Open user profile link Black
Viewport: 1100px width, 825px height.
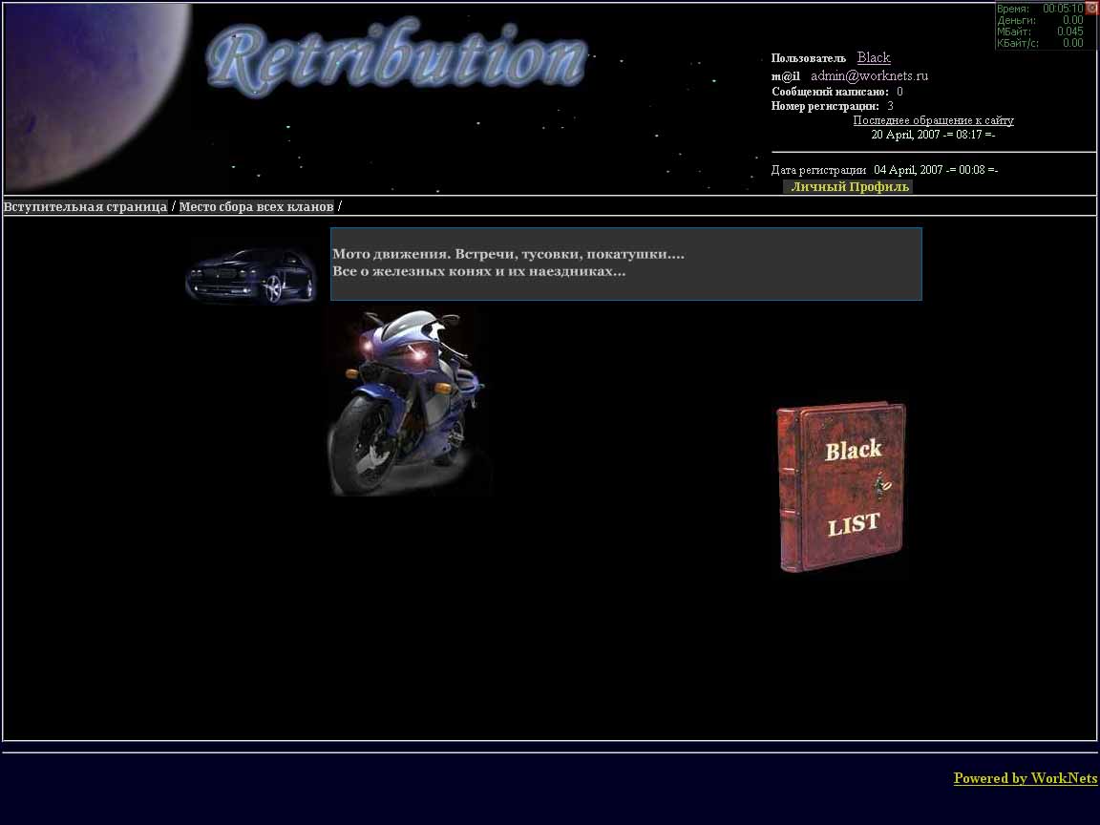coord(874,57)
